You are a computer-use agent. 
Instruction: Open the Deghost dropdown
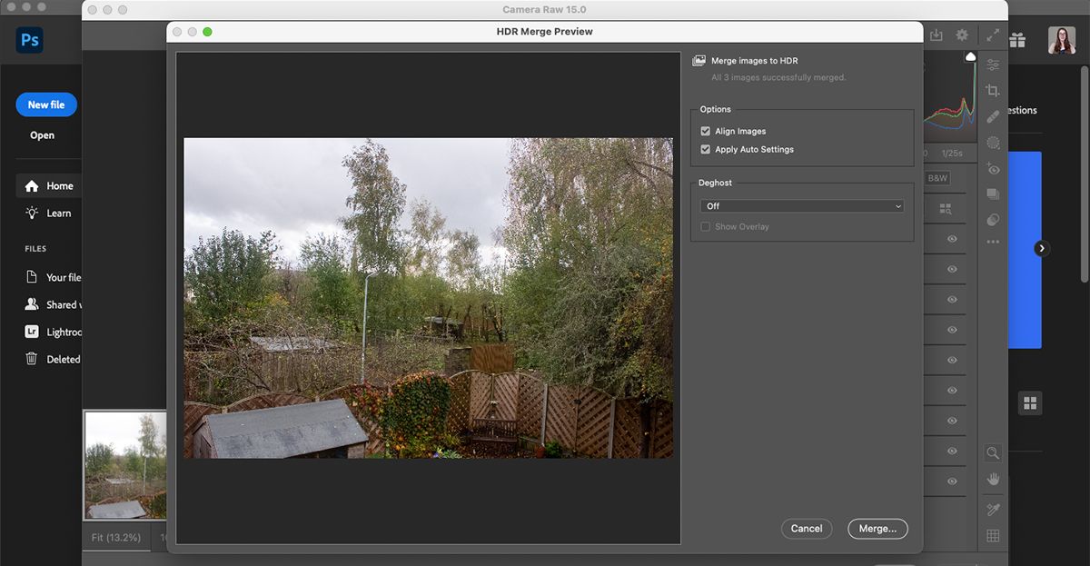[801, 205]
